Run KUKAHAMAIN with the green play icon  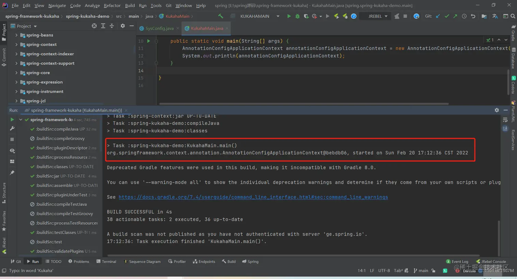point(289,16)
